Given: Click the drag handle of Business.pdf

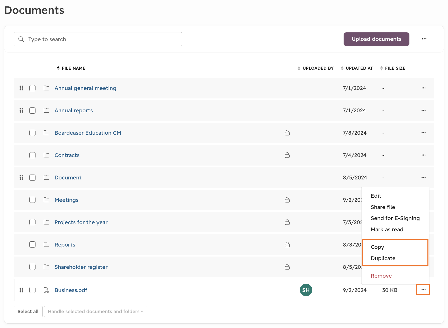Looking at the screenshot, I should (x=21, y=290).
